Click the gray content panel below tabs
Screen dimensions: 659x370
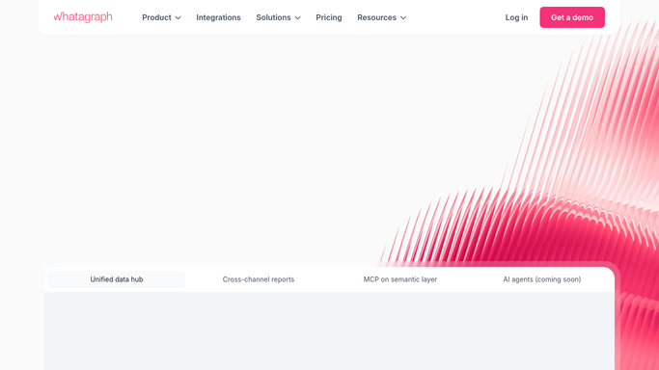click(x=330, y=331)
